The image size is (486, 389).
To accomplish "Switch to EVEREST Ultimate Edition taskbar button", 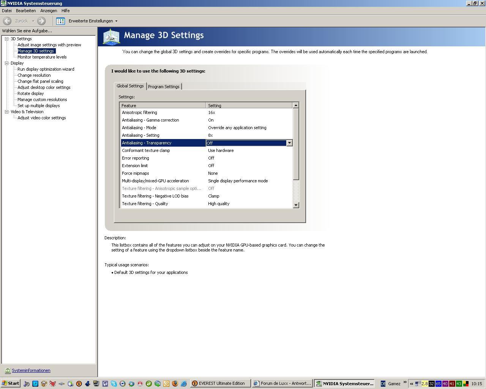I will (x=220, y=384).
